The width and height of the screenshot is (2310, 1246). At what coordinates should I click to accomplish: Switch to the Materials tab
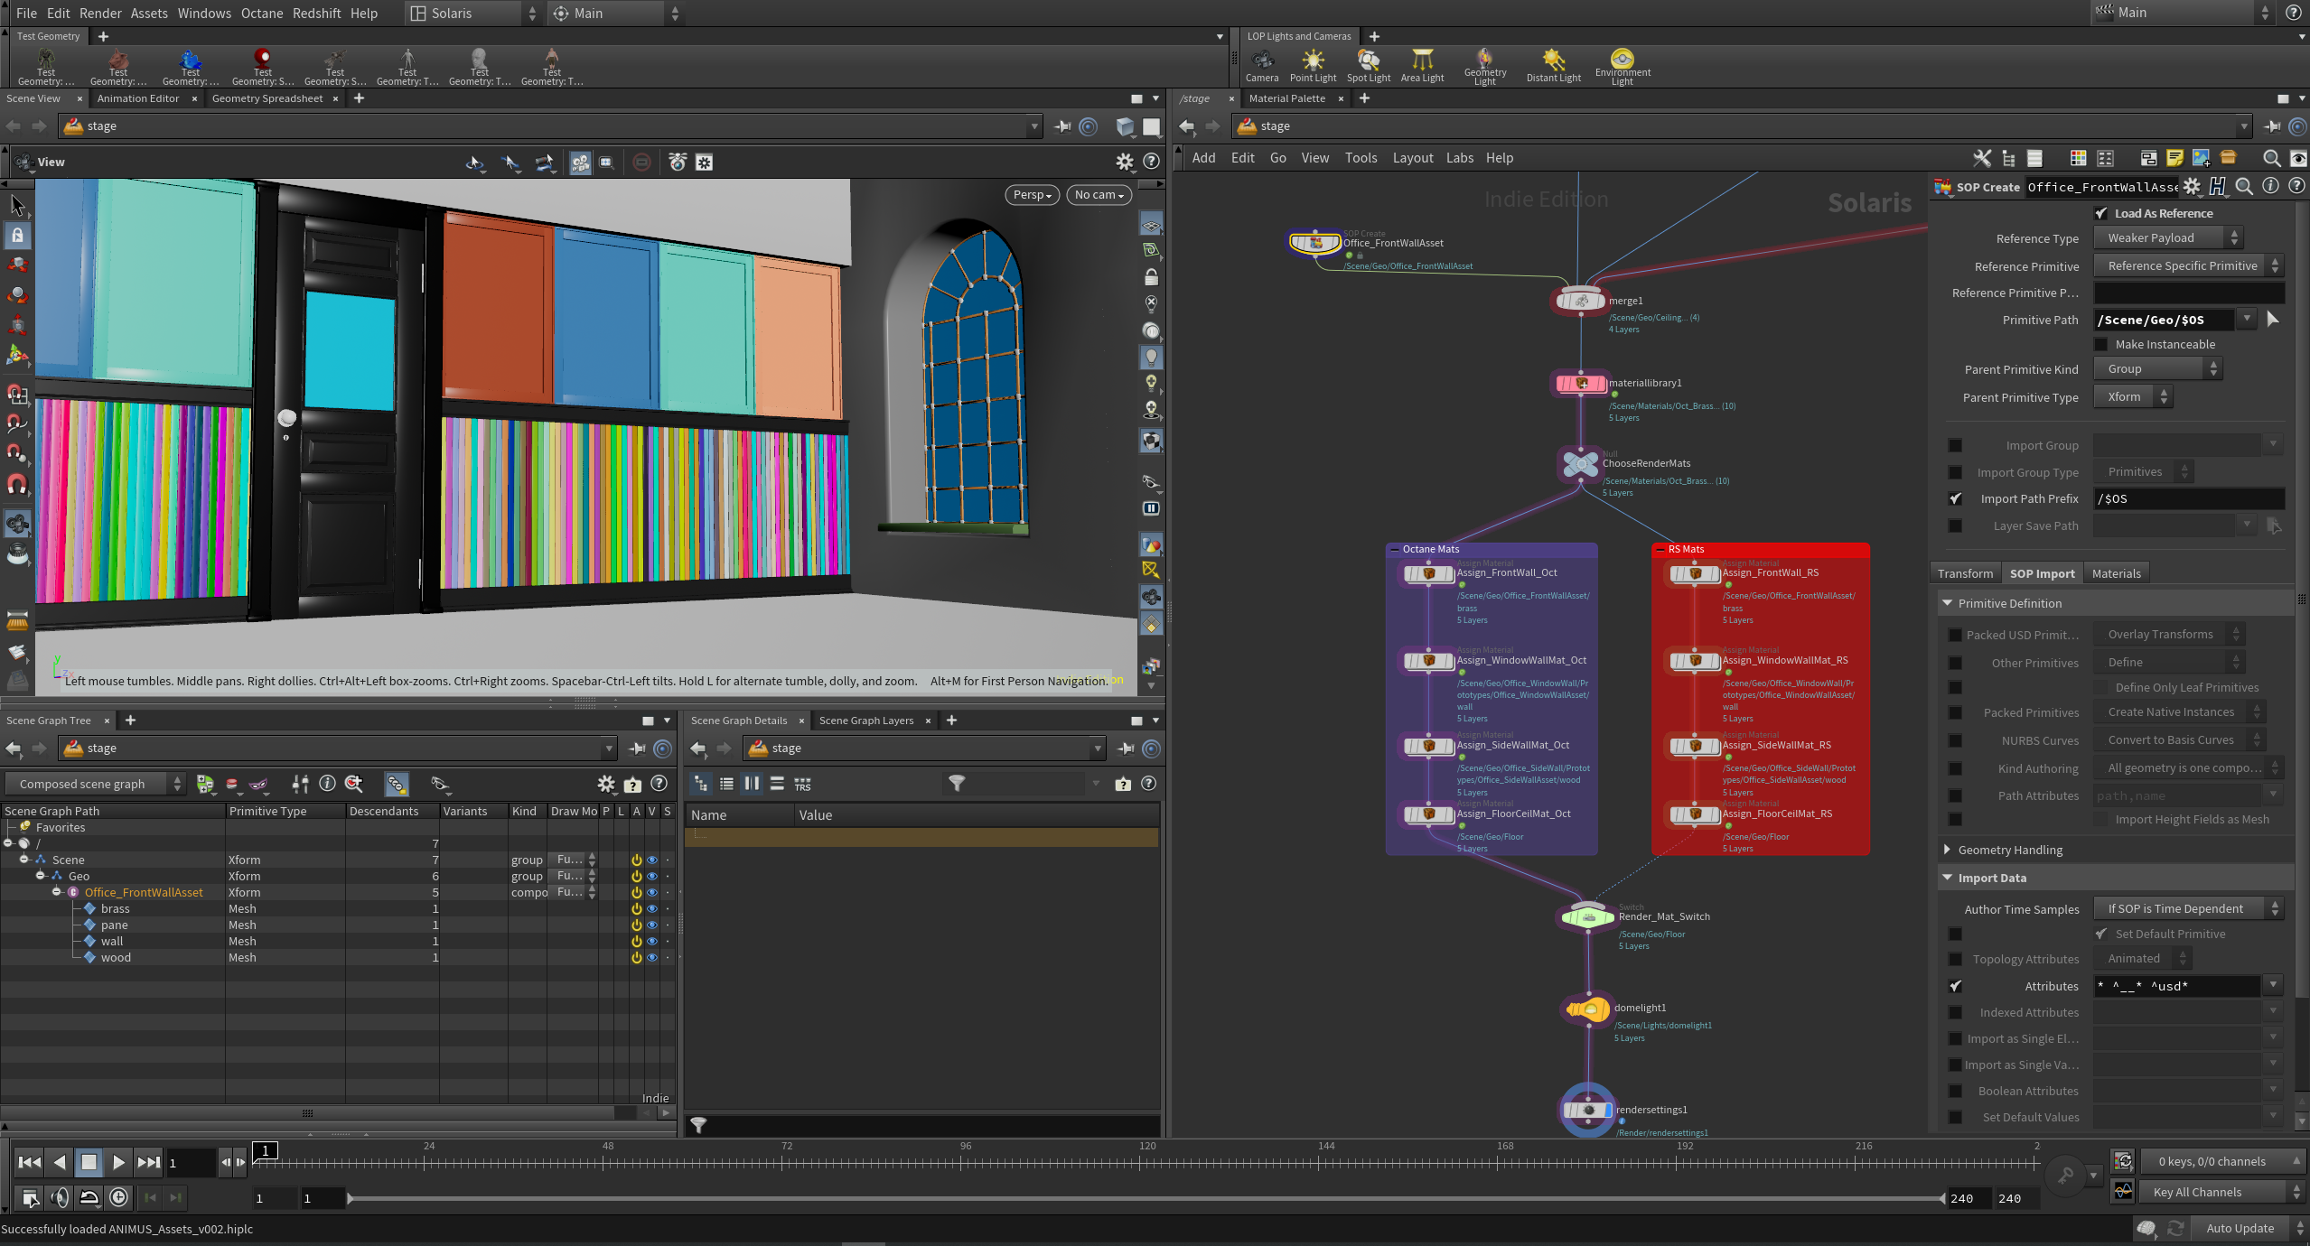[2116, 573]
